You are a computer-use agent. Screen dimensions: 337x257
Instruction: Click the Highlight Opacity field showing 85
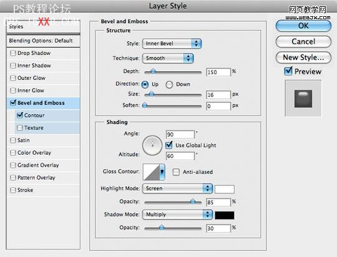(218, 203)
